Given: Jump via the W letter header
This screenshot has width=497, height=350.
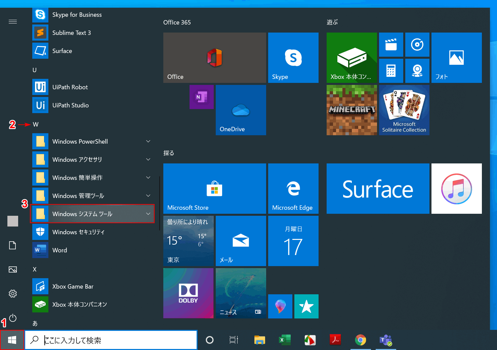Looking at the screenshot, I should point(36,124).
